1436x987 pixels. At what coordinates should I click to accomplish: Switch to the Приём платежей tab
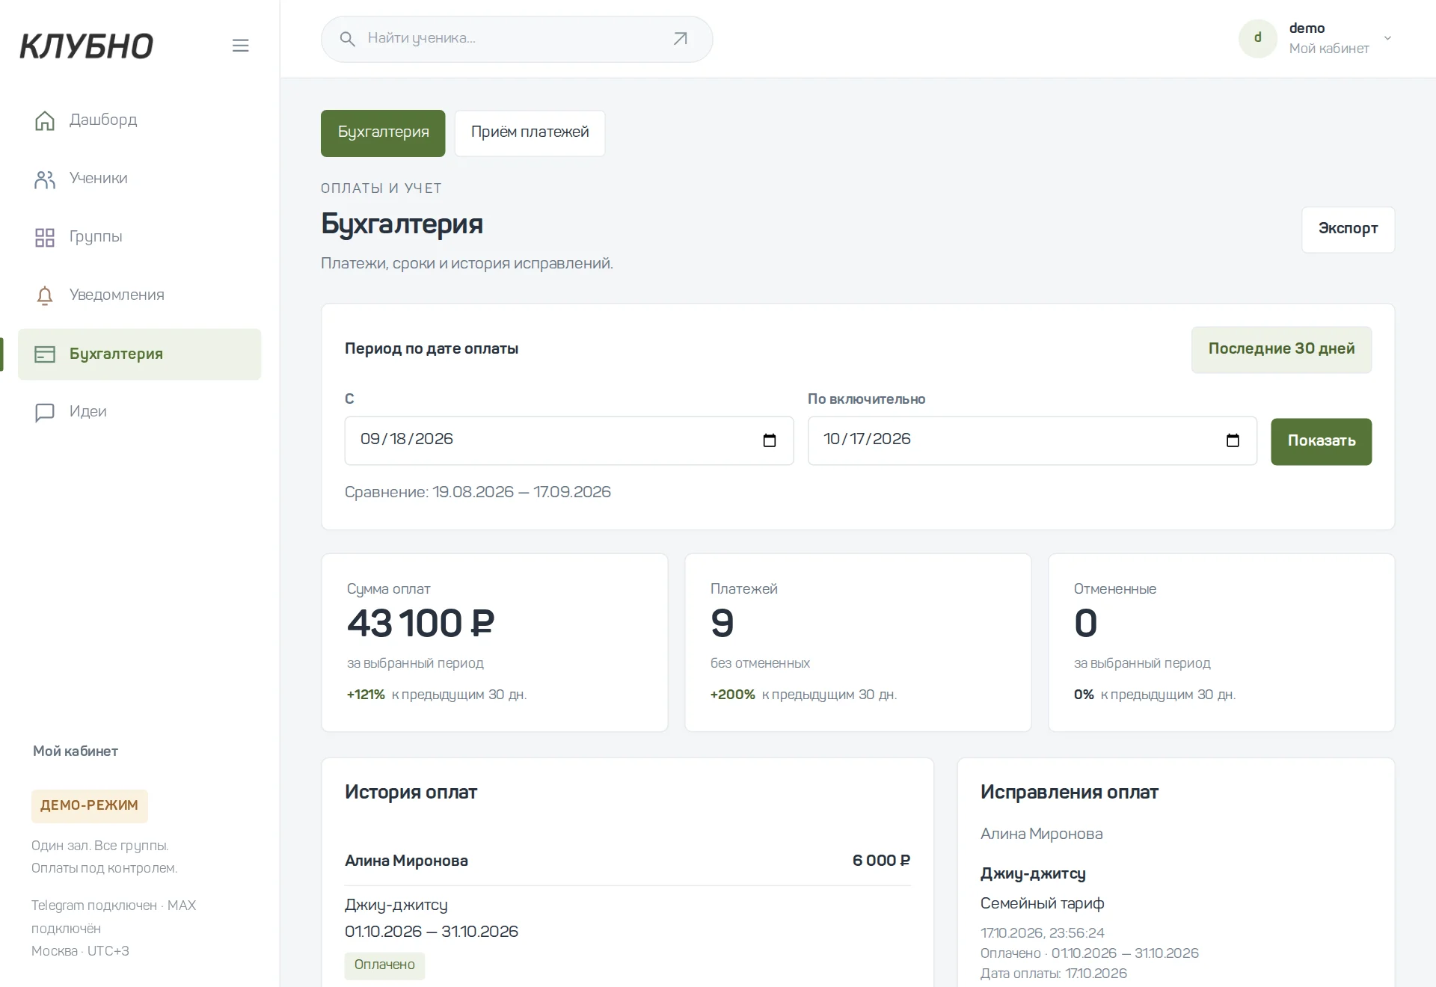[530, 133]
